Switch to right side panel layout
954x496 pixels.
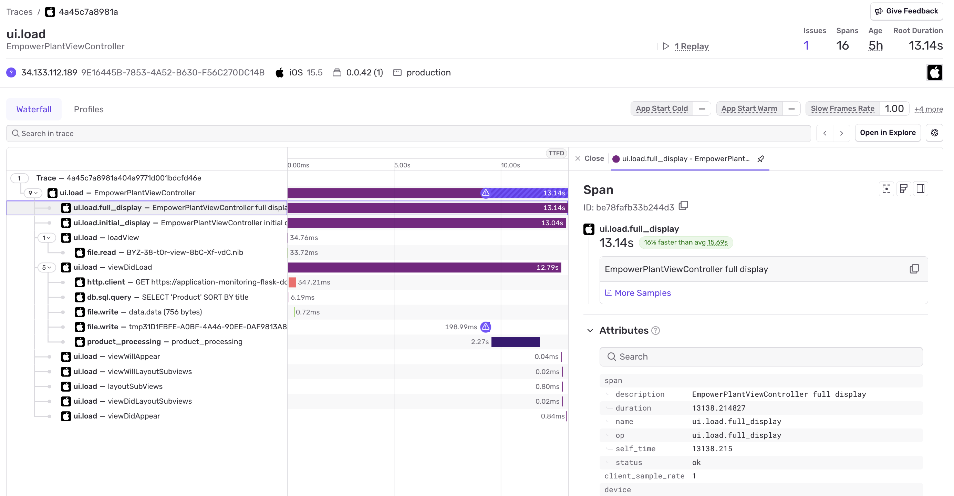coord(920,189)
